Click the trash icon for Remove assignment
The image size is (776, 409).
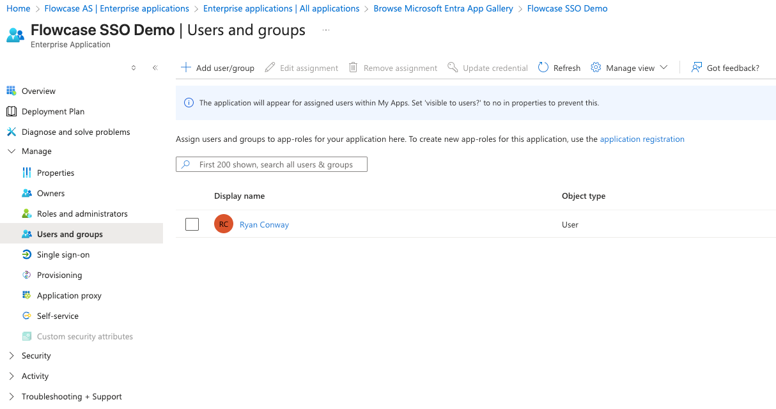[x=353, y=67]
